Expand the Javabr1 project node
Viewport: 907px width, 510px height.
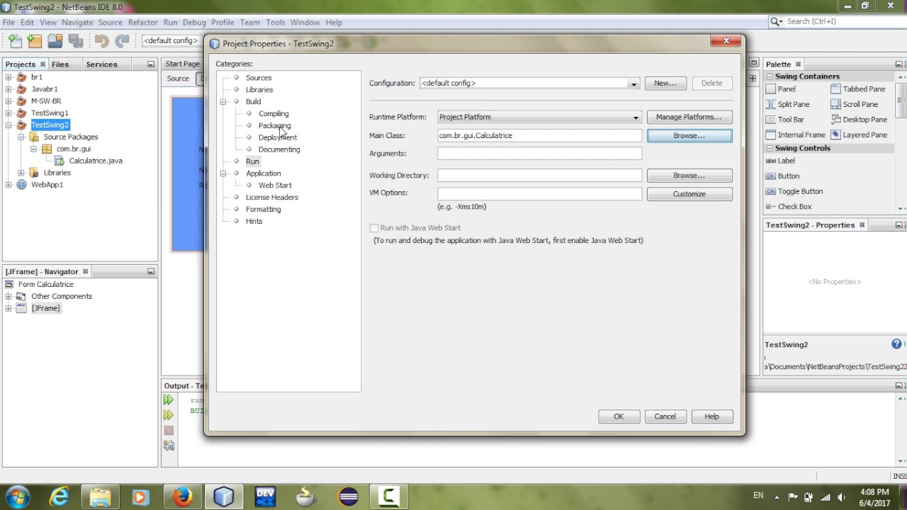9,89
